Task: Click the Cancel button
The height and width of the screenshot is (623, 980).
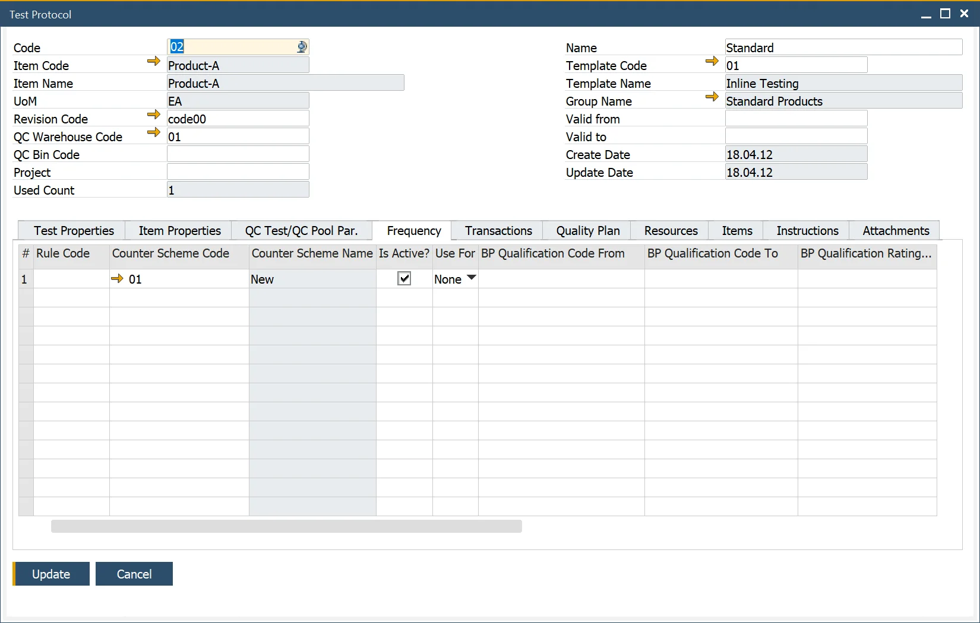Action: pyautogui.click(x=134, y=574)
